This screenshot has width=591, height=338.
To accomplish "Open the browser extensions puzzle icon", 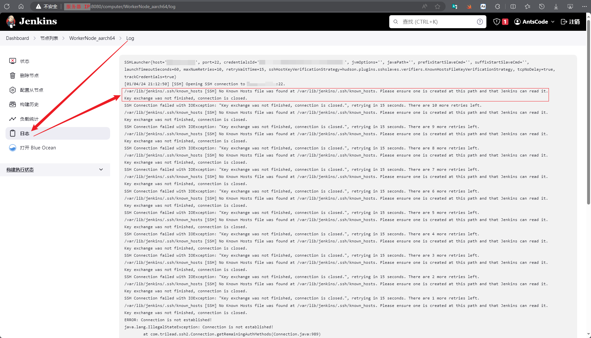I will [497, 6].
